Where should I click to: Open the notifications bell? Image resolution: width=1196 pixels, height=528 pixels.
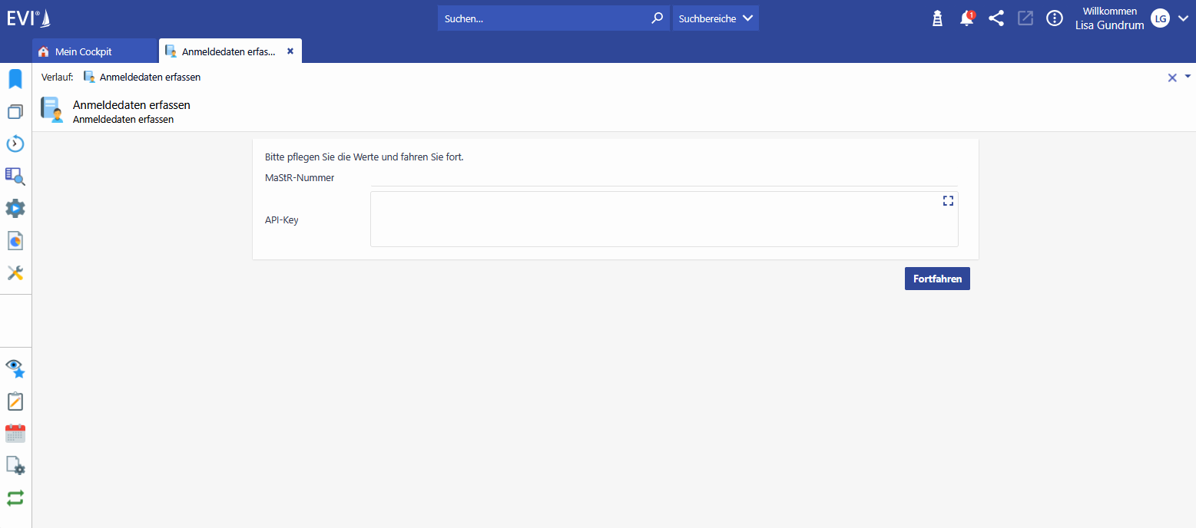966,19
